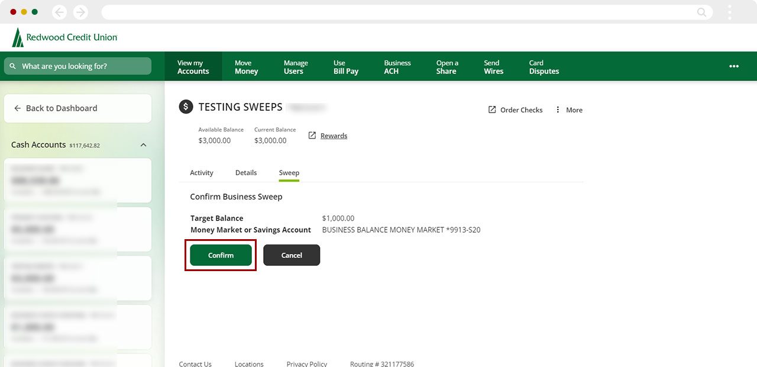Click the Cash Accounts total $117,642.82
Image resolution: width=757 pixels, height=367 pixels.
tap(85, 146)
